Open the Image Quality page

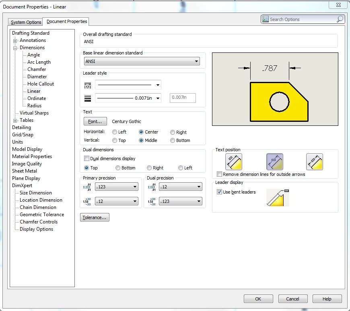click(27, 164)
